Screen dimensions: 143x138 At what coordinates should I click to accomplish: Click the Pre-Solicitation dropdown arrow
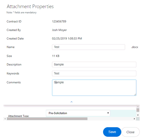click(x=108, y=113)
